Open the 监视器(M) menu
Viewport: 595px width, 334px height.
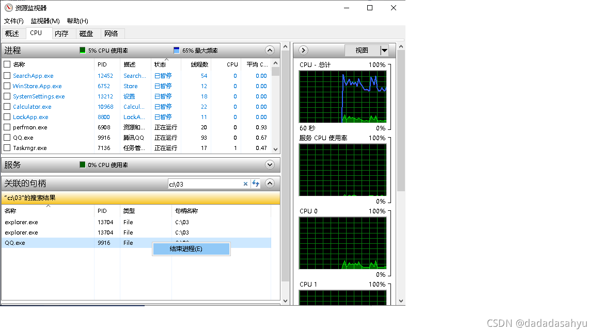pyautogui.click(x=45, y=21)
